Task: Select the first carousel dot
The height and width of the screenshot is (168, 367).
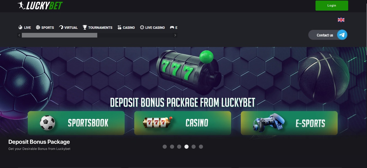Action: coord(165,147)
